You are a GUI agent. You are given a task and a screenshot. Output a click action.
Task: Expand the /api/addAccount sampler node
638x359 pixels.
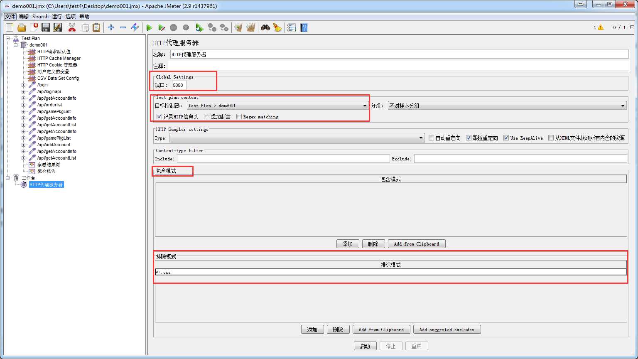[24, 145]
